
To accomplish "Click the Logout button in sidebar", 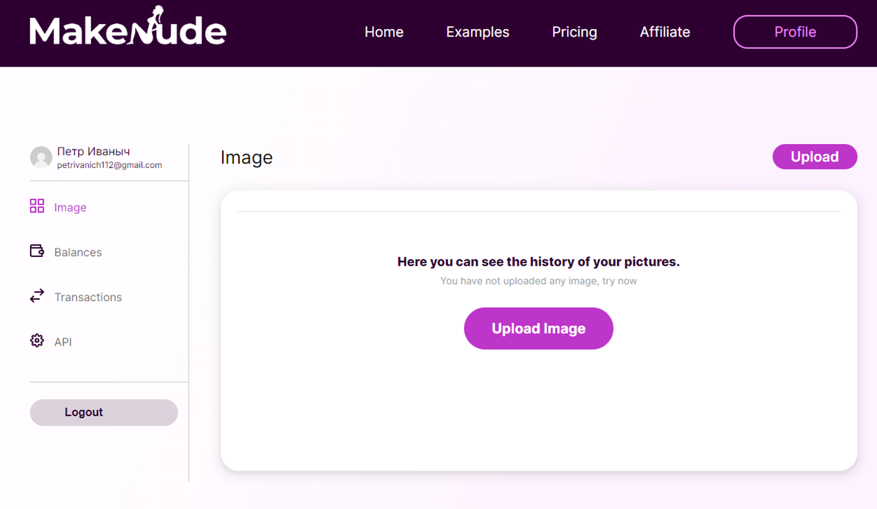I will point(104,412).
